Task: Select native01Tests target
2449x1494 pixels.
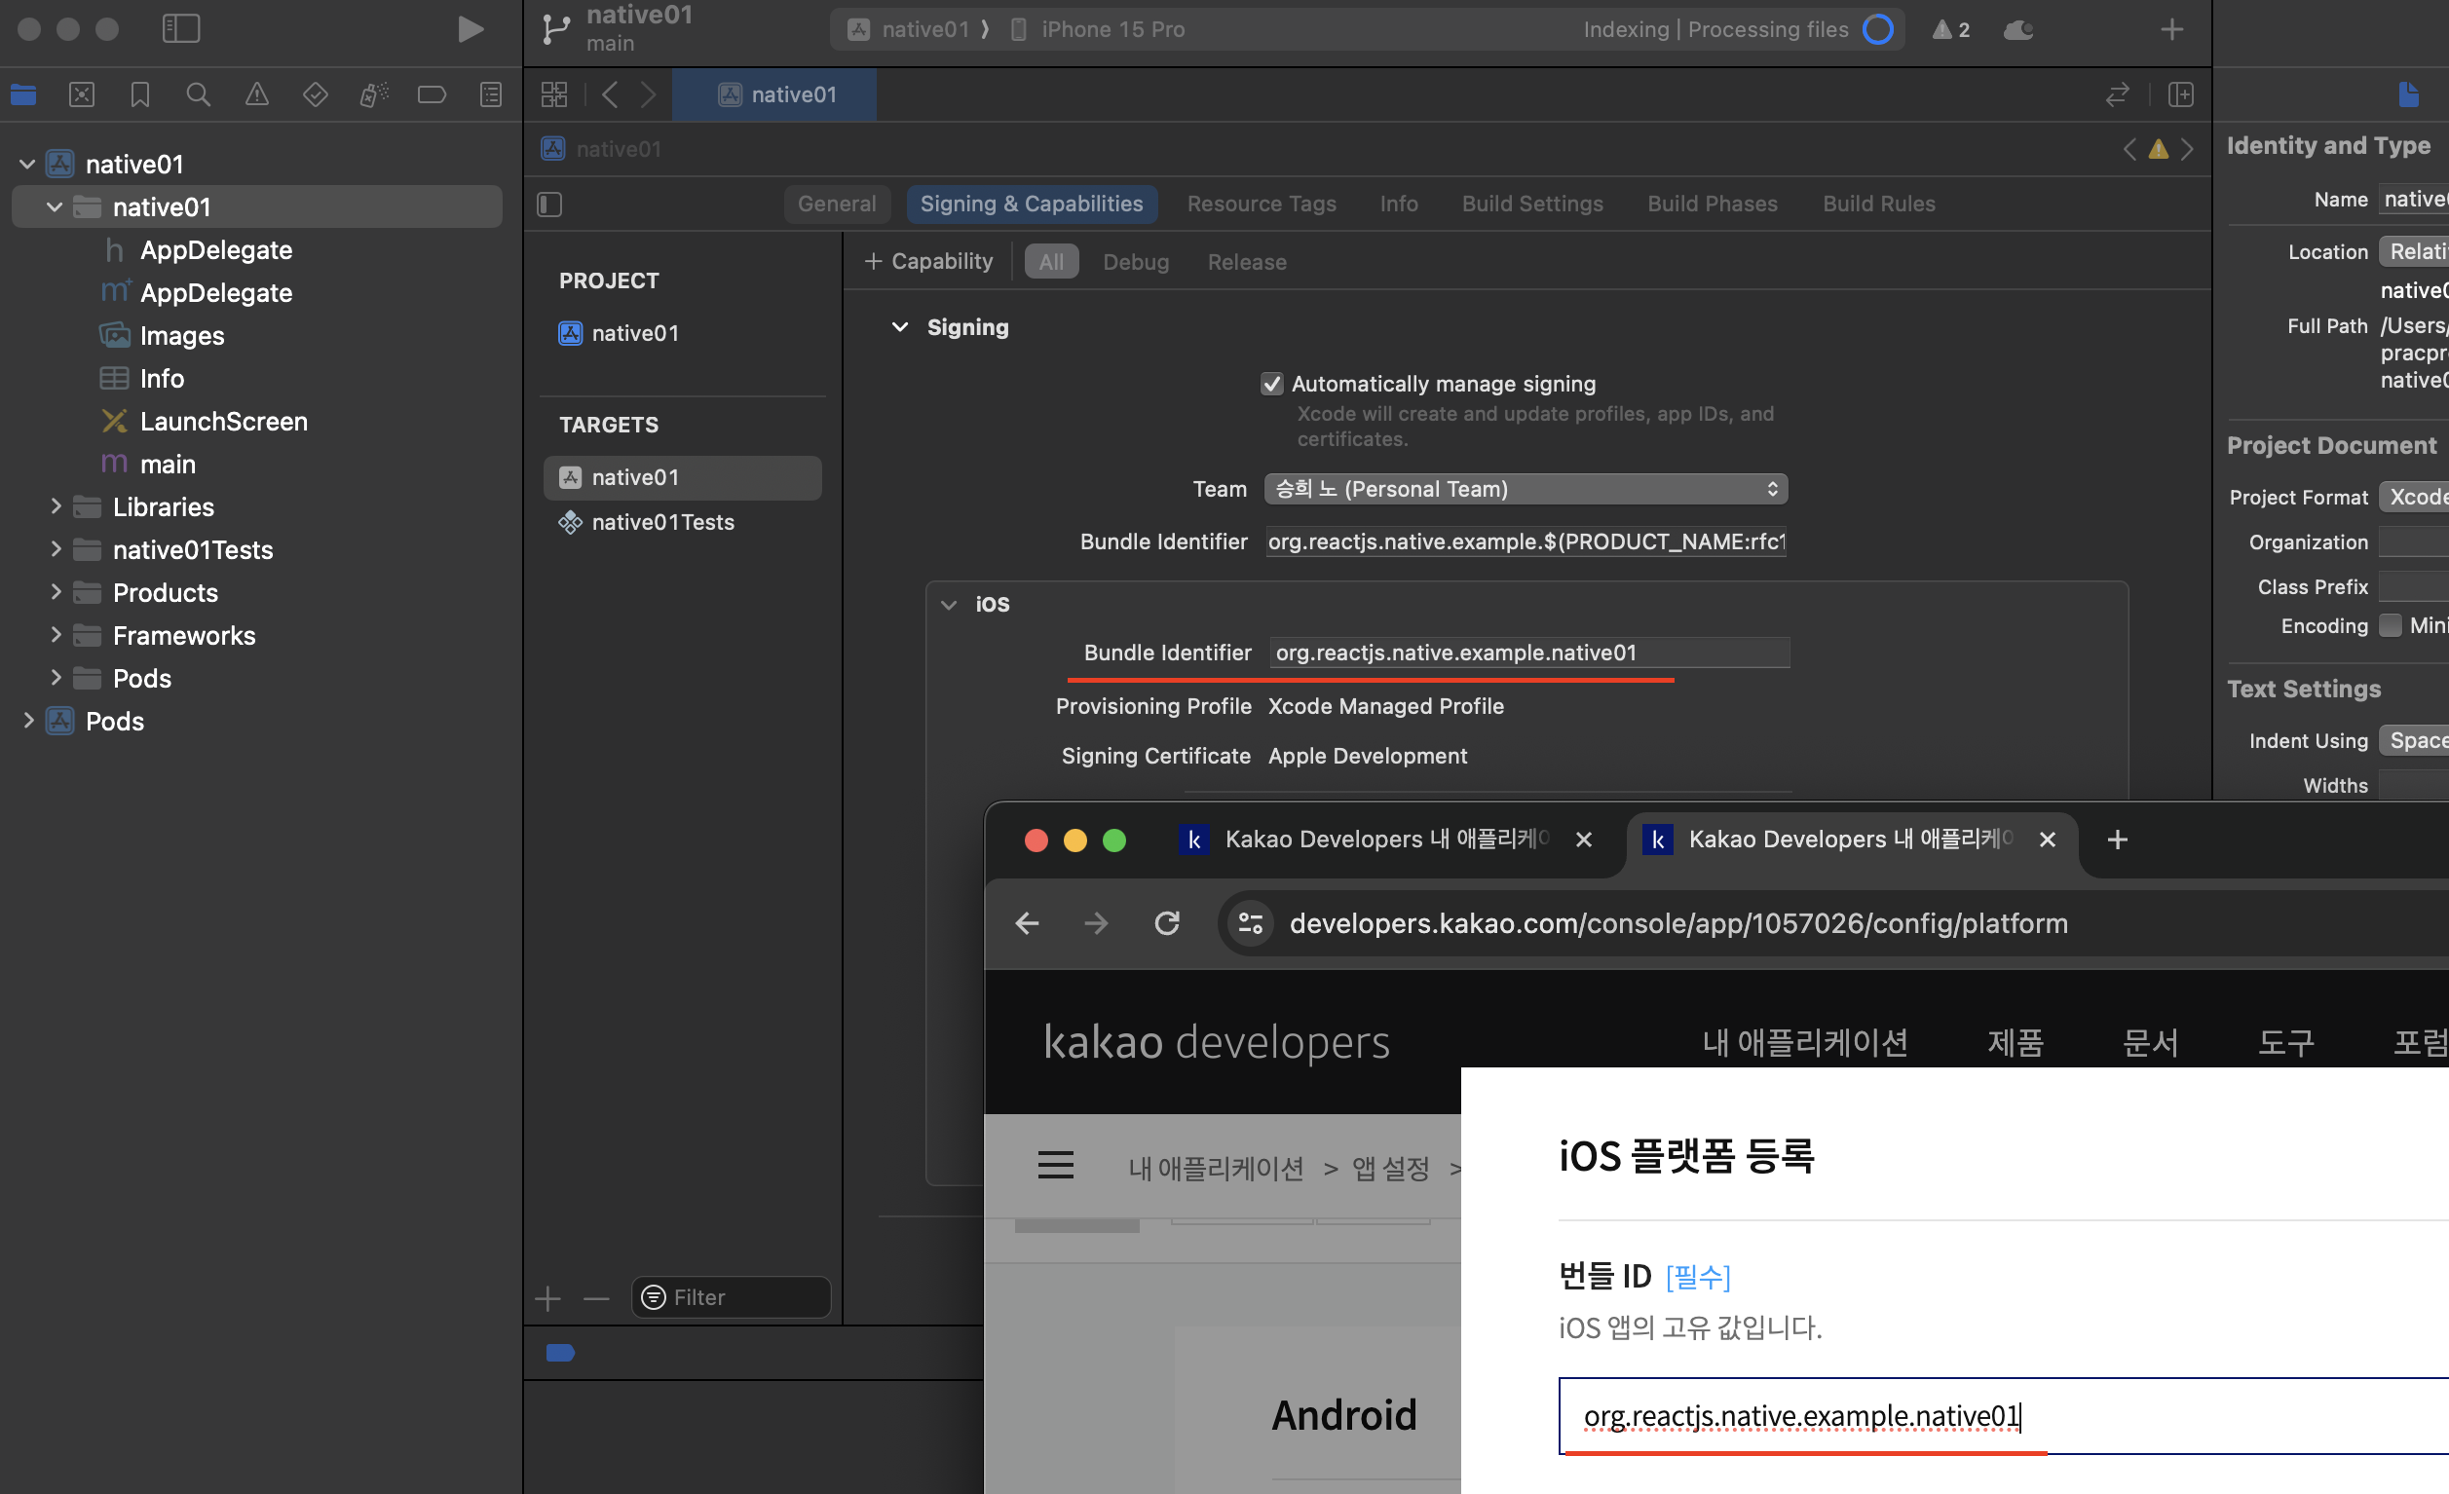Action: pos(662,522)
